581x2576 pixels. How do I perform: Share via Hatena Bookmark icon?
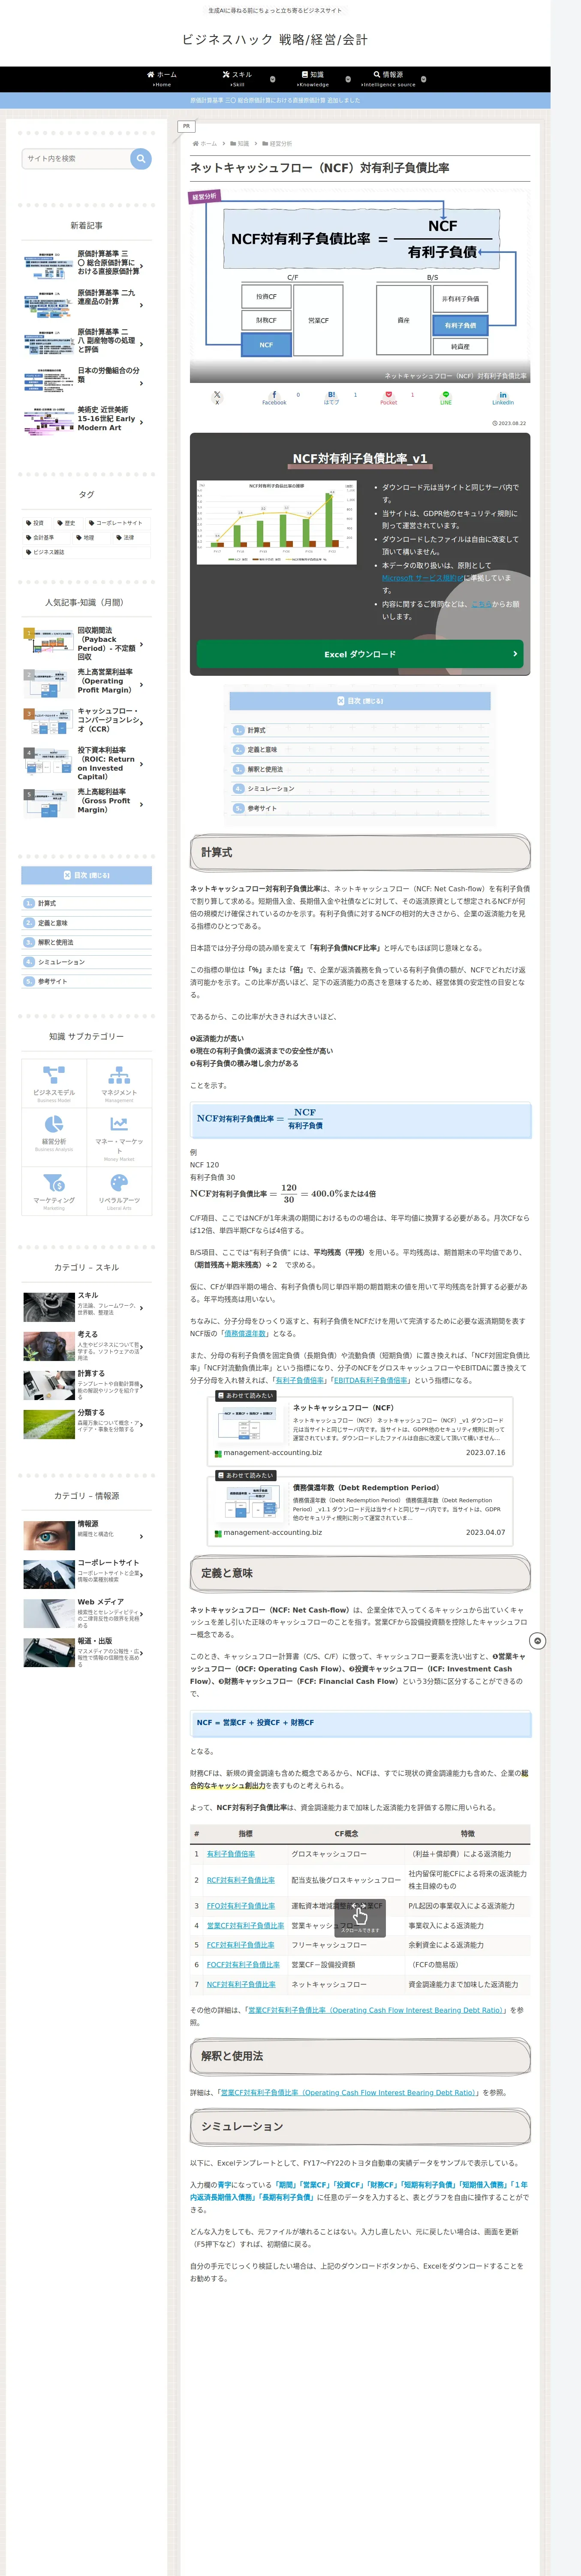pyautogui.click(x=331, y=397)
